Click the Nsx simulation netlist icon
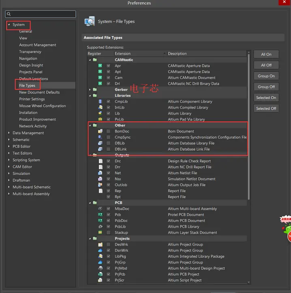This screenshot has width=291, height=293. click(x=100, y=179)
